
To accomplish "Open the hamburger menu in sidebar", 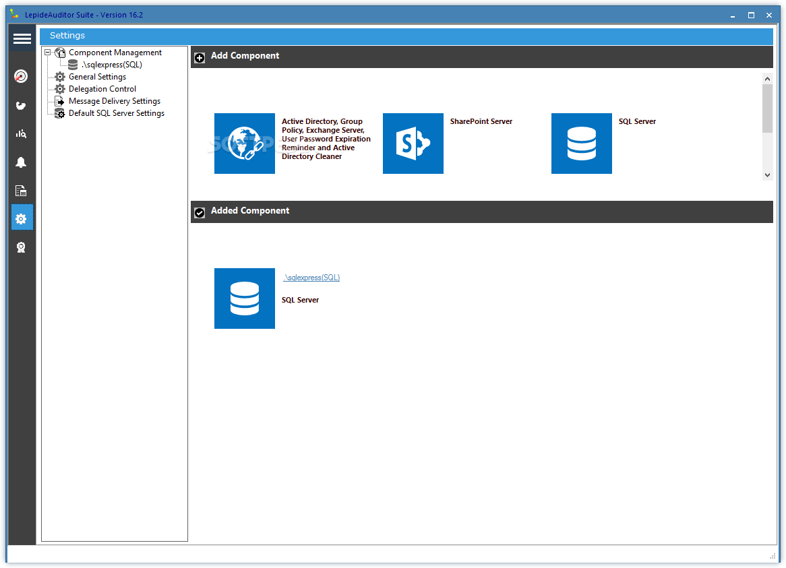I will tap(22, 38).
